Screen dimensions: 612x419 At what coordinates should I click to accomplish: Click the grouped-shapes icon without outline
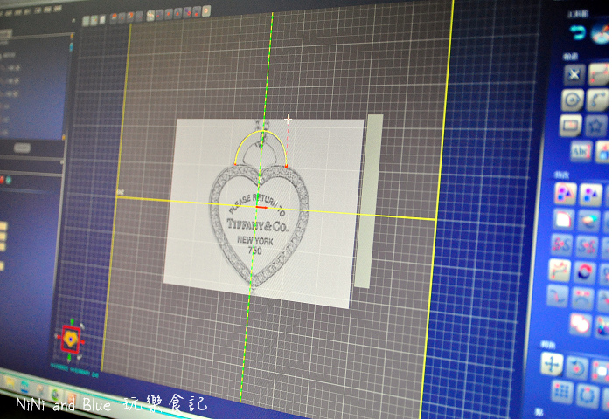coord(590,195)
